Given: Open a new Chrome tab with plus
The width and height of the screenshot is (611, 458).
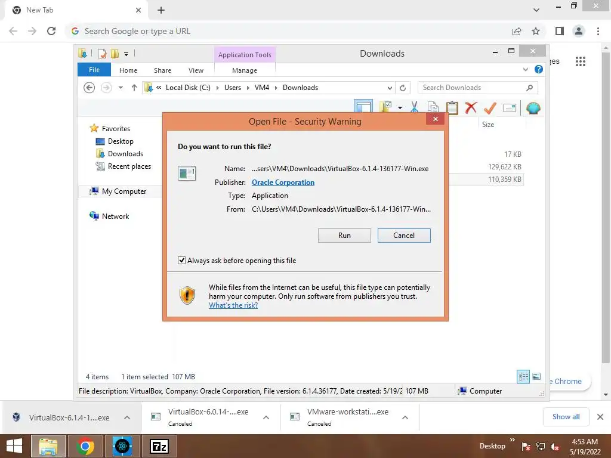Looking at the screenshot, I should point(161,10).
